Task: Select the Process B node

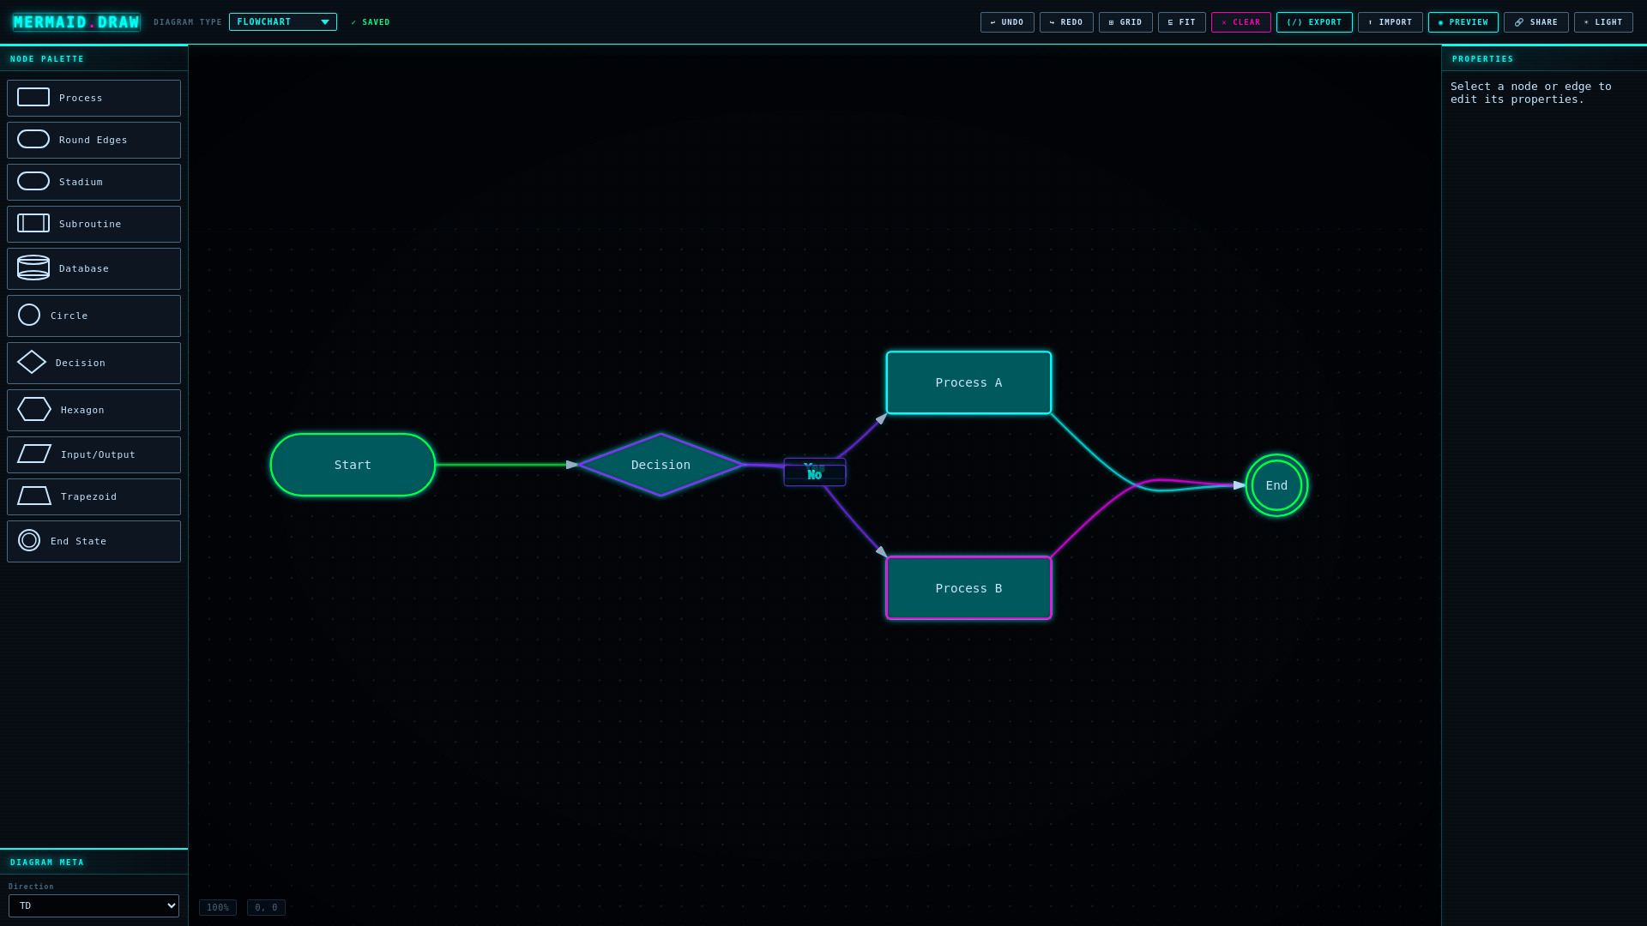Action: pos(968,588)
